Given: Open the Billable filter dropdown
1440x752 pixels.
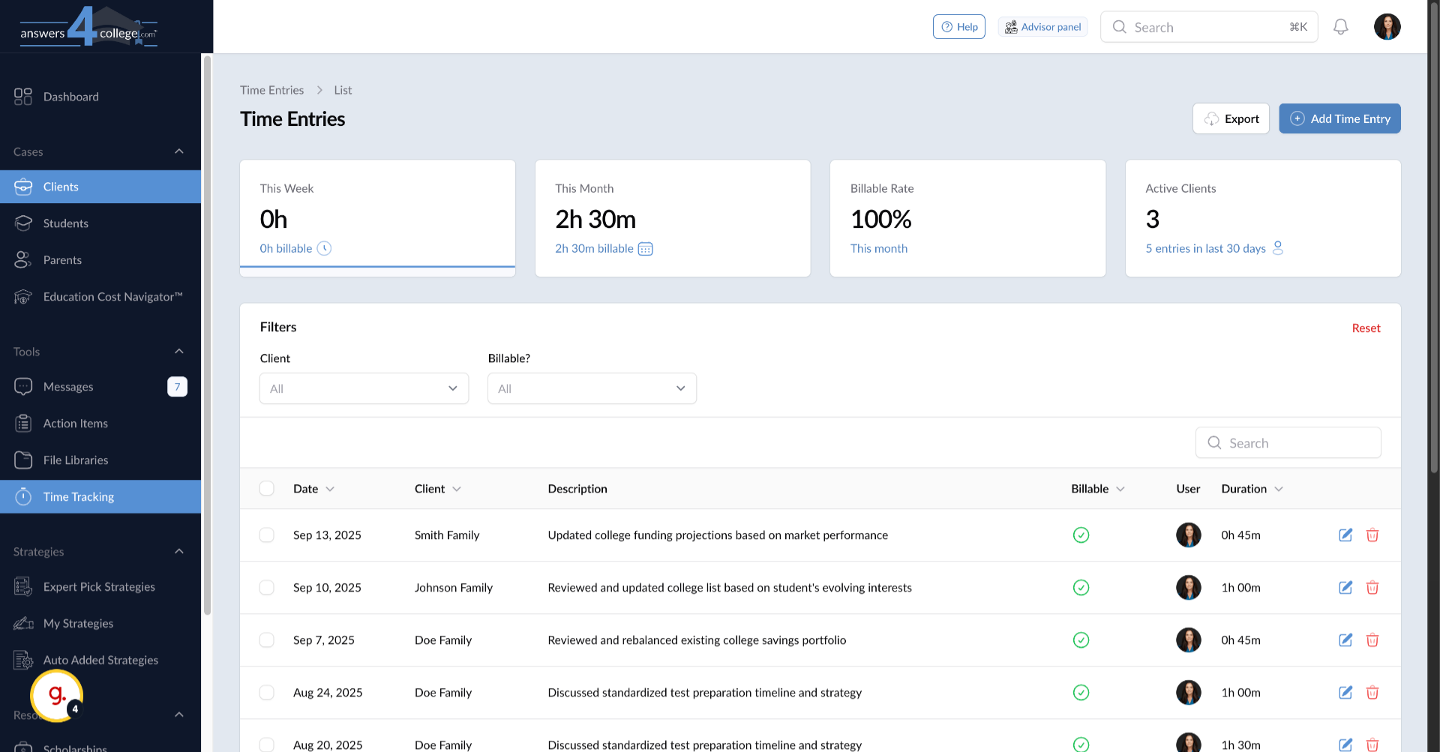Looking at the screenshot, I should (x=592, y=388).
